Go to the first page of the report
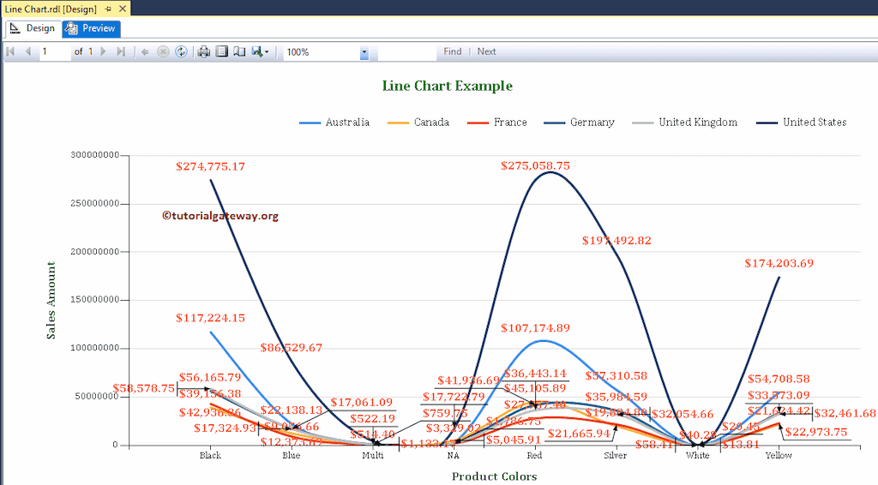Viewport: 878px width, 485px height. [x=10, y=51]
